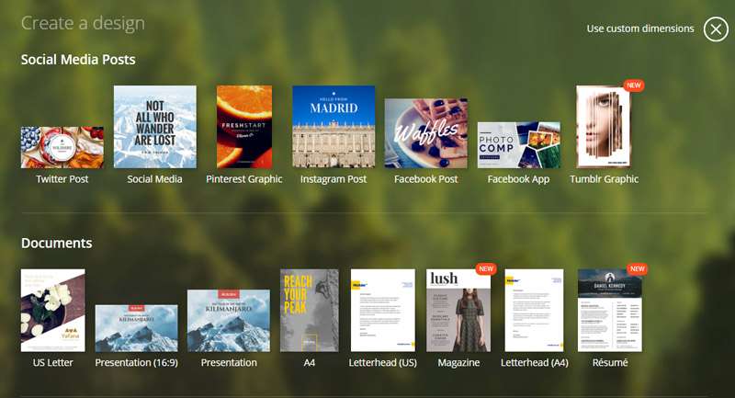The width and height of the screenshot is (735, 398).
Task: Click the Pinterest Graphic label
Action: pyautogui.click(x=244, y=179)
